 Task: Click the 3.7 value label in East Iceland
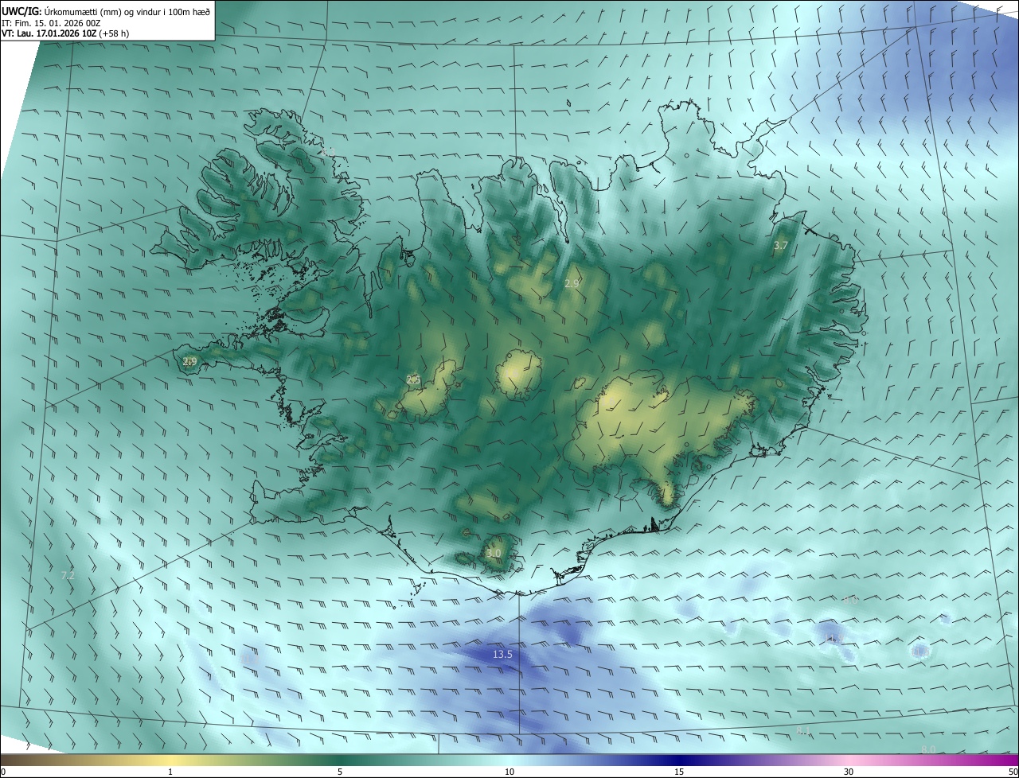point(780,246)
